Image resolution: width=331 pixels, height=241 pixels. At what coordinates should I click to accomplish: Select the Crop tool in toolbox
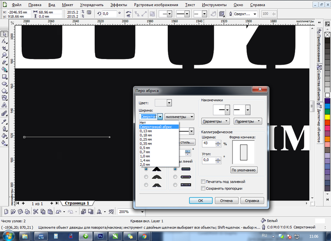[x=4, y=48]
